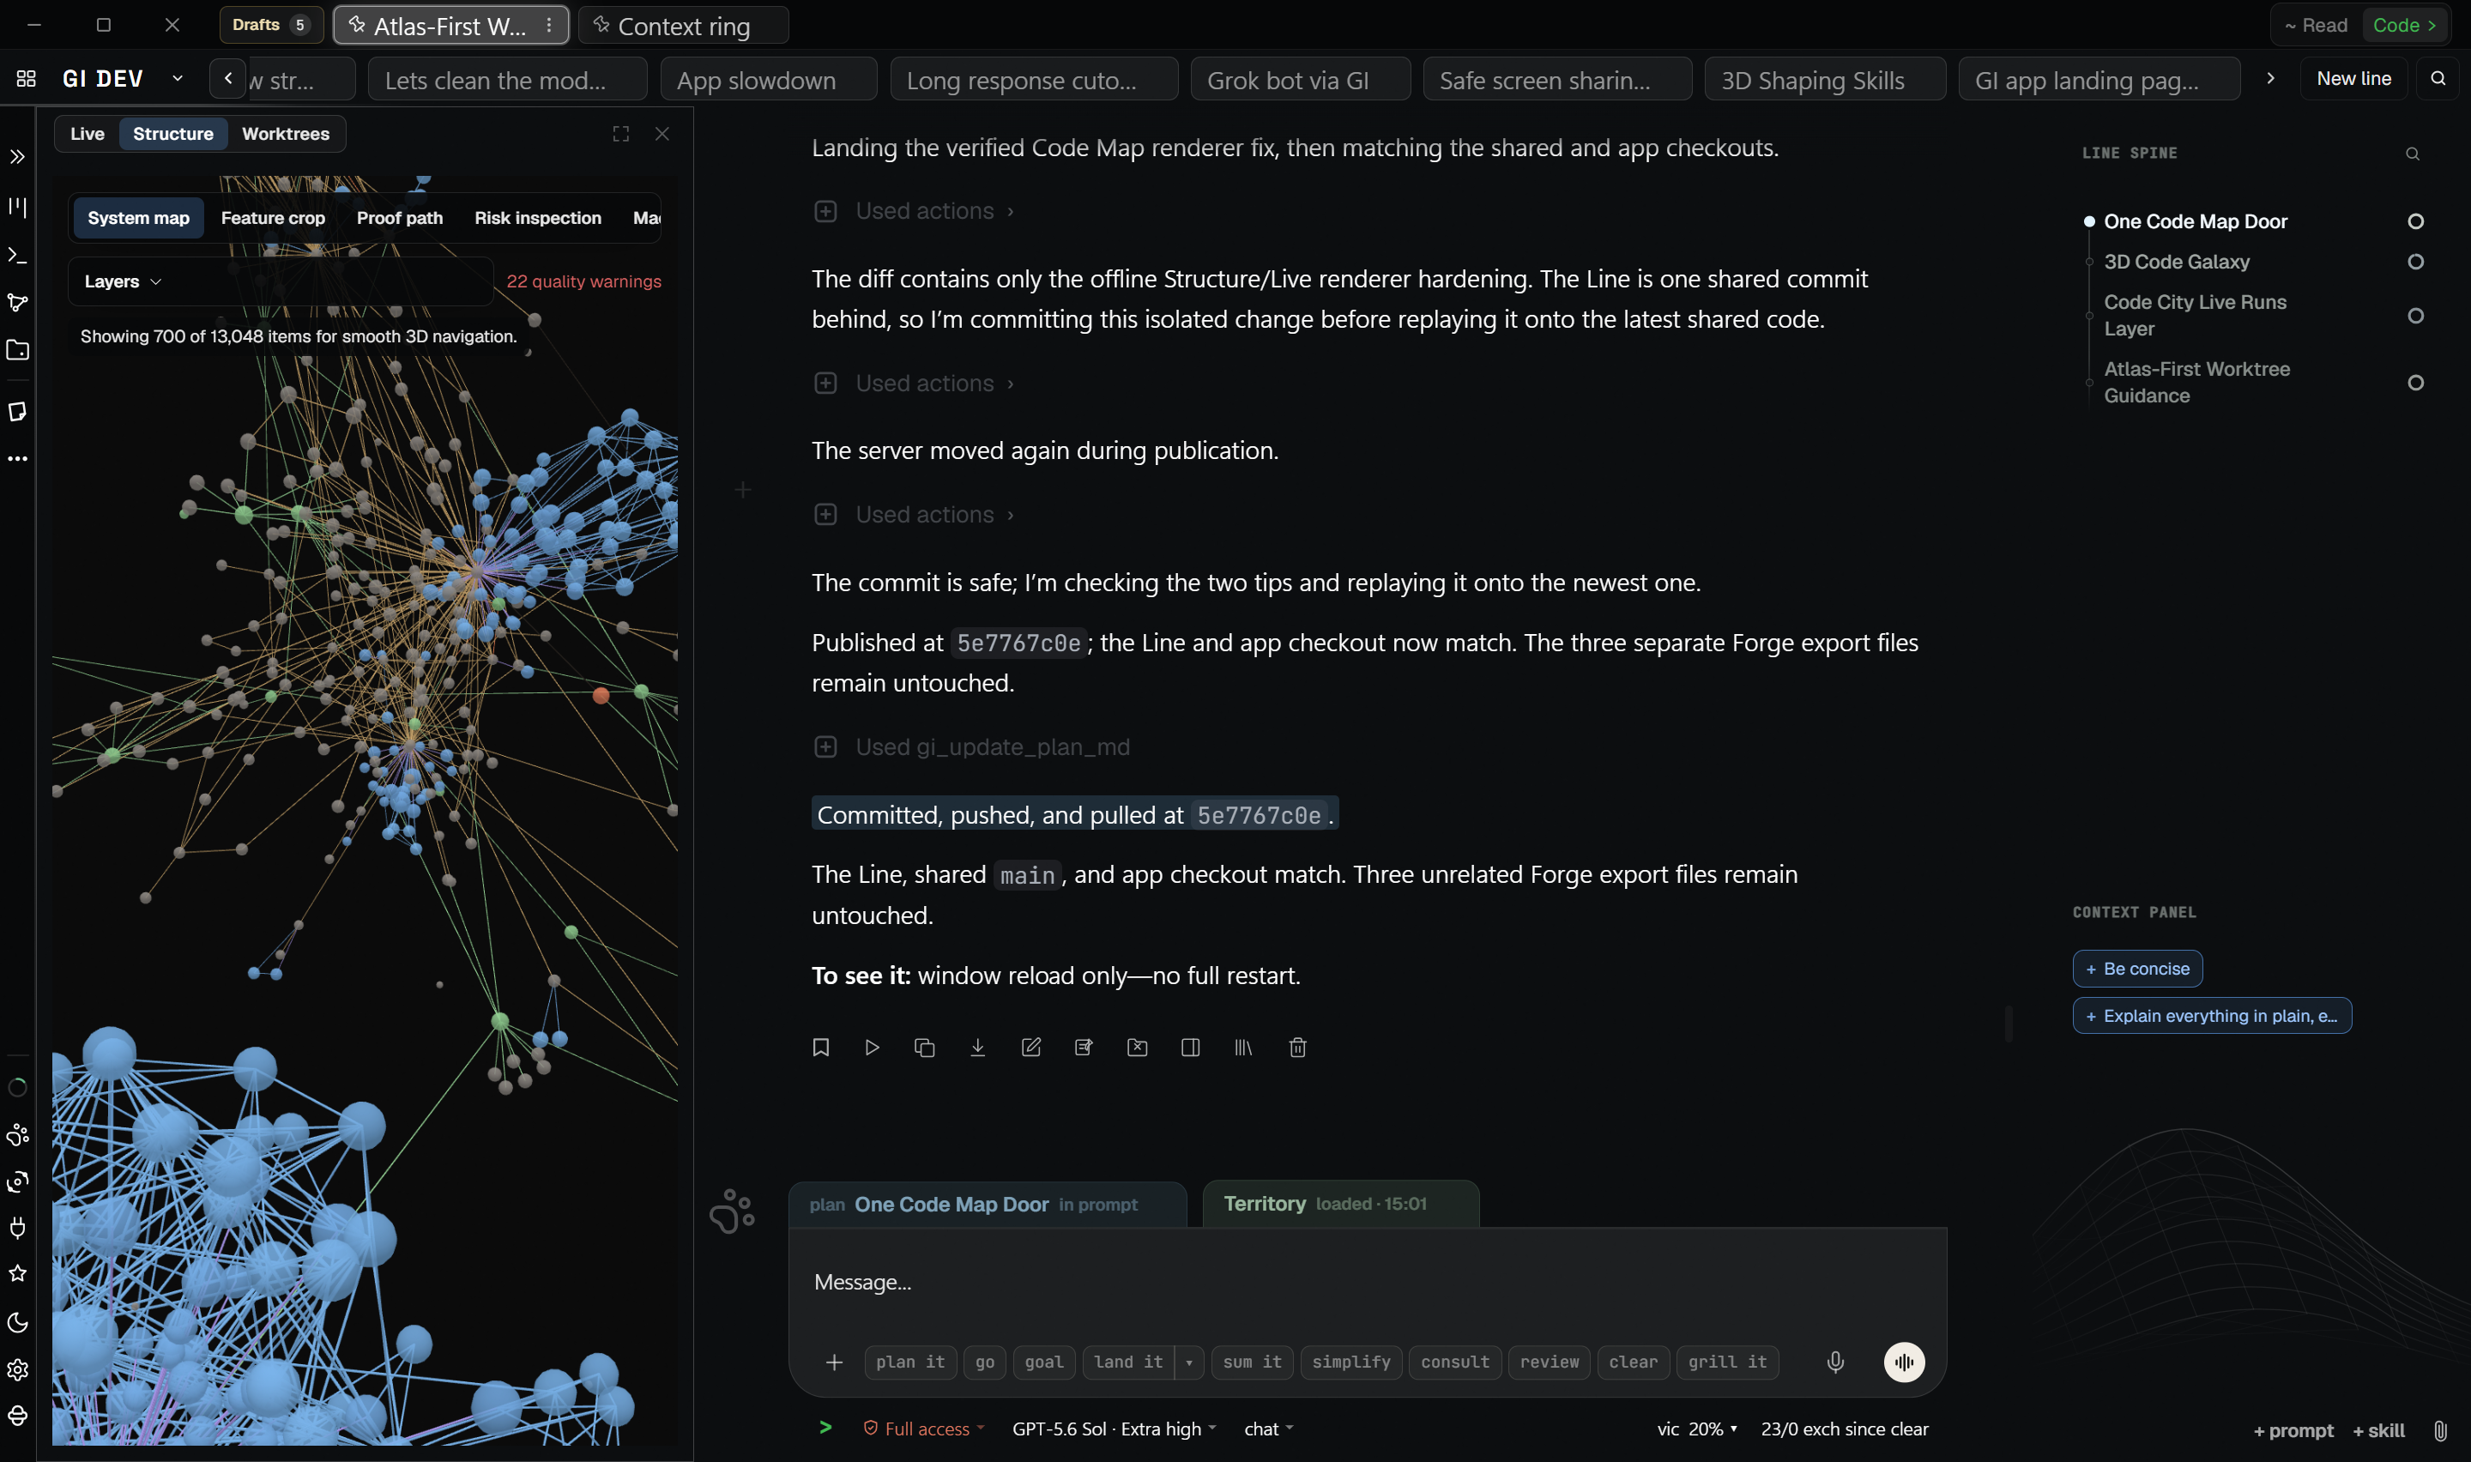Click the microphone icon in message box

[x=1834, y=1362]
